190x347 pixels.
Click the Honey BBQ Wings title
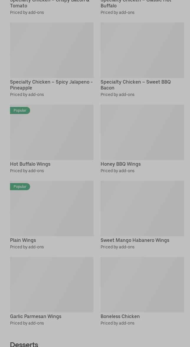[120, 164]
